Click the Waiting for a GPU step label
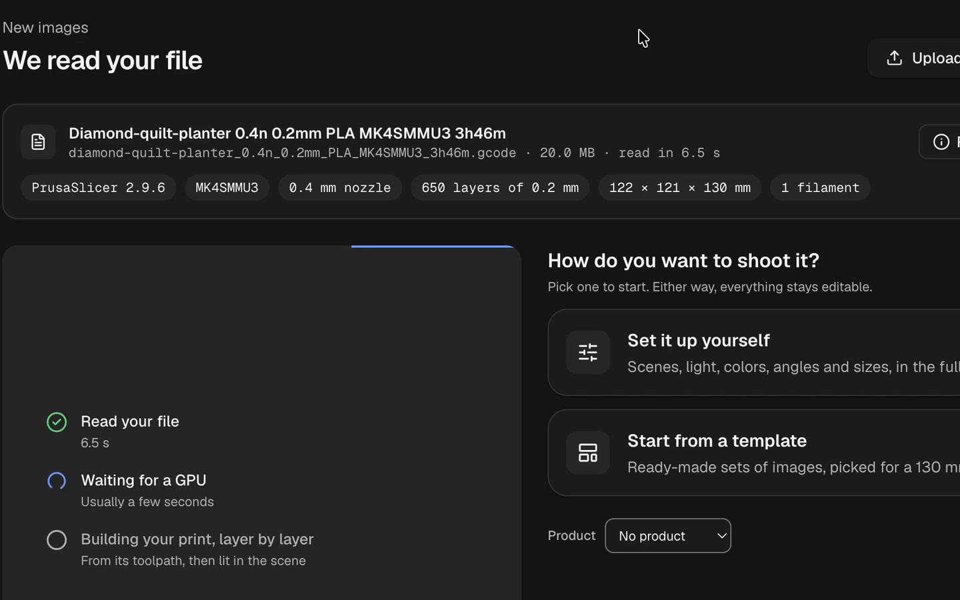The width and height of the screenshot is (960, 600). click(143, 480)
